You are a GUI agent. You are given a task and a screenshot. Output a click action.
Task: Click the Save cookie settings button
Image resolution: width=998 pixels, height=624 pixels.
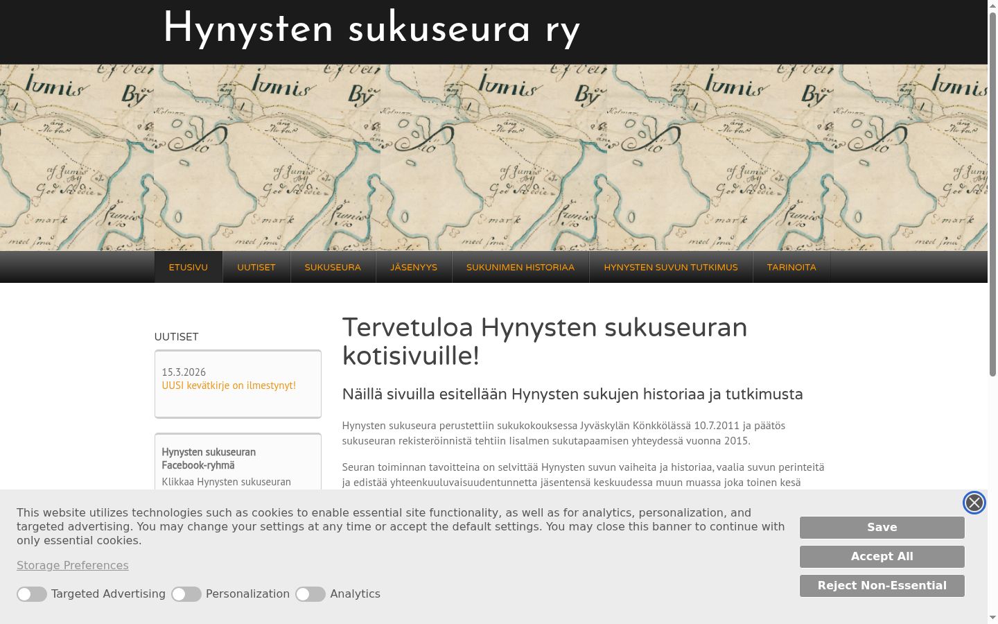coord(882,528)
